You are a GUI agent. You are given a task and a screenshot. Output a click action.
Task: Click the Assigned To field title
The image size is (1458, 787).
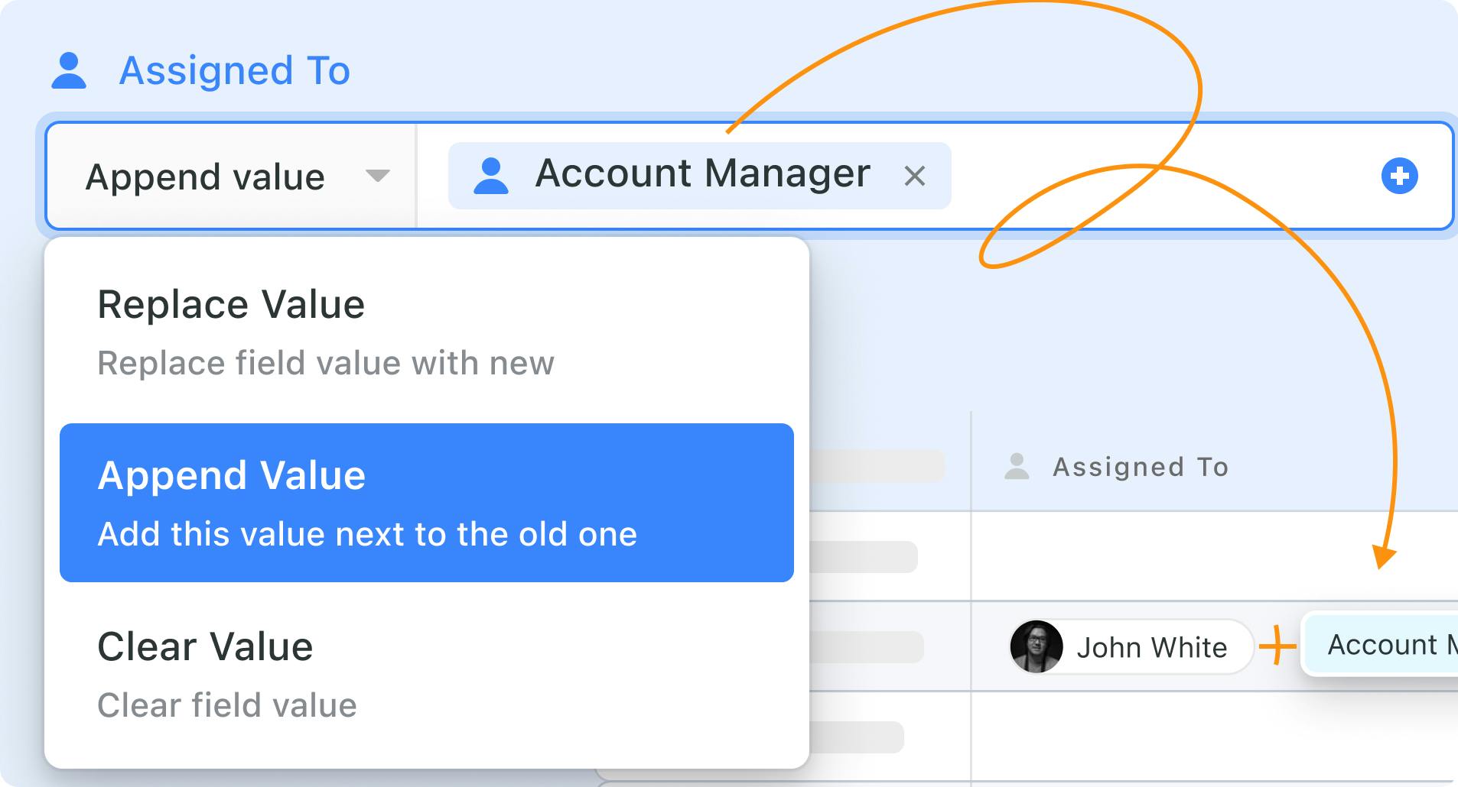[x=235, y=71]
